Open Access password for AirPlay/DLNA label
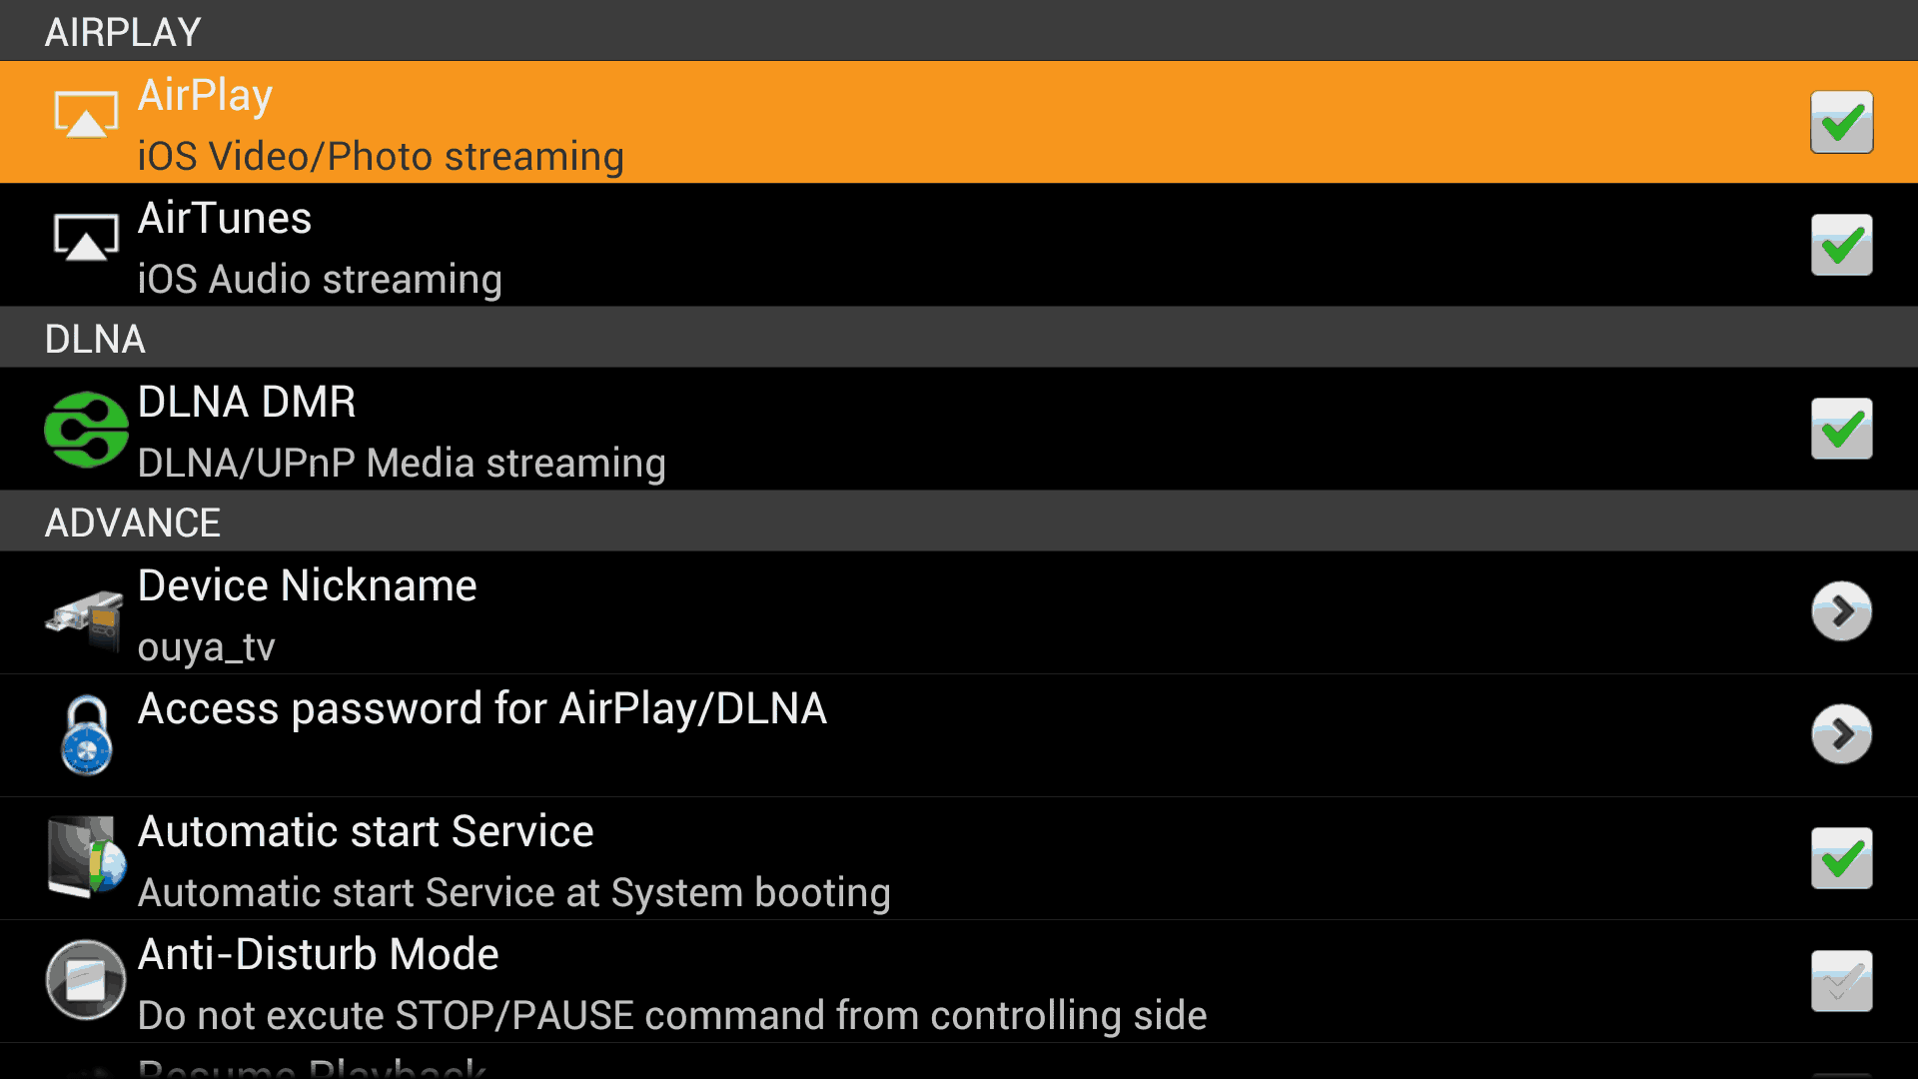The height and width of the screenshot is (1079, 1918). click(x=482, y=709)
